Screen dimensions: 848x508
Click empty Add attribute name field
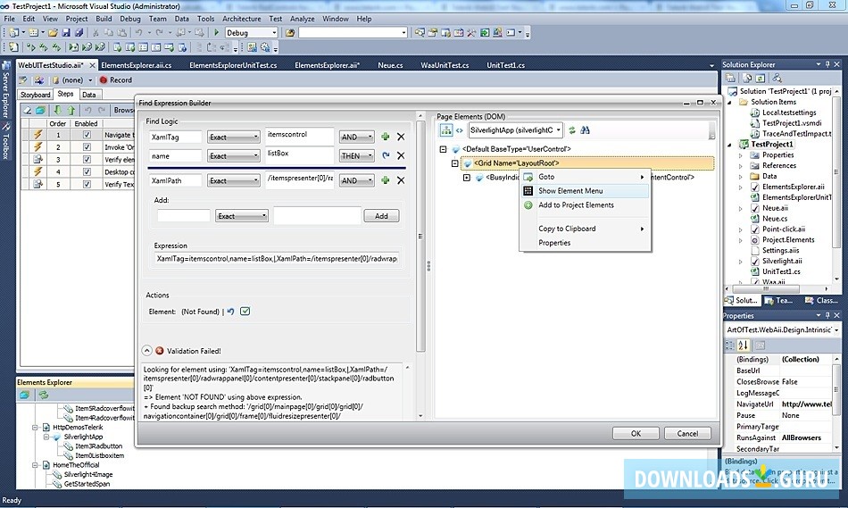point(184,216)
